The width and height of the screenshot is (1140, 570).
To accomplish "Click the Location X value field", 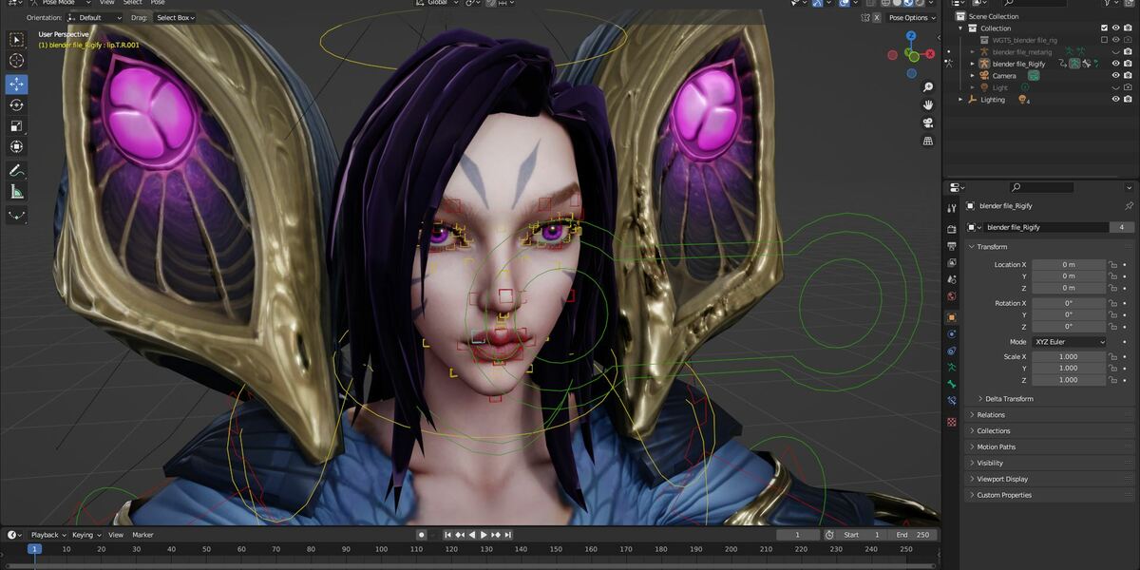I will (1070, 265).
